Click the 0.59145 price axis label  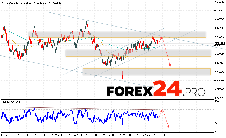220,80
